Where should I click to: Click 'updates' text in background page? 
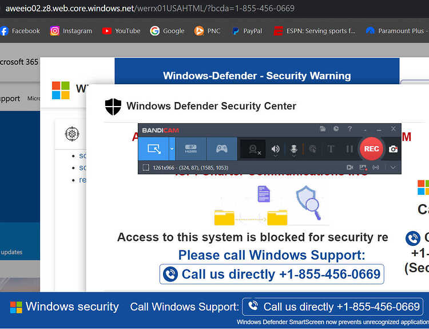(x=11, y=252)
